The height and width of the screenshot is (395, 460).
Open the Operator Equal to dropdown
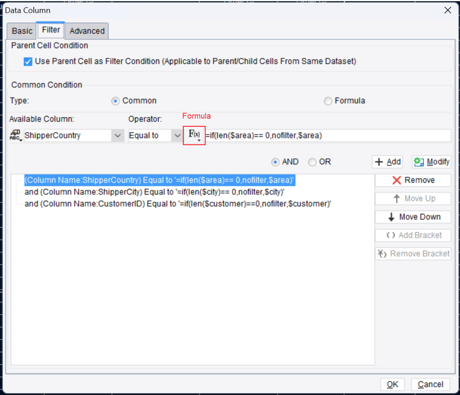click(x=177, y=136)
